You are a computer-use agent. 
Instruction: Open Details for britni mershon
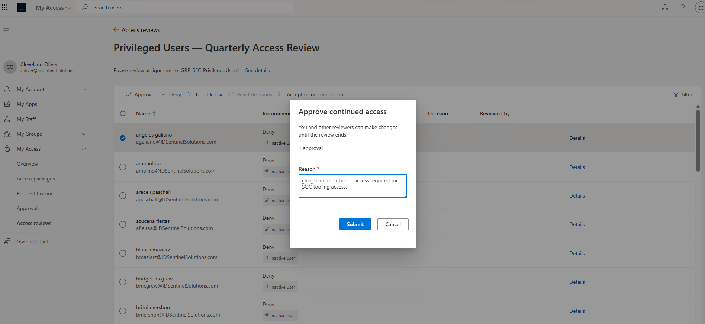[577, 311]
